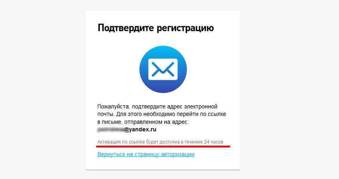Click the red underline below the activation notice
The height and width of the screenshot is (179, 339).
[163, 146]
